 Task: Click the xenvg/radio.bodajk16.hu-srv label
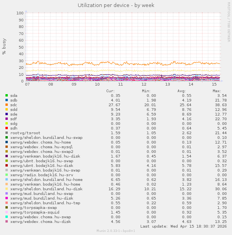[42, 175]
